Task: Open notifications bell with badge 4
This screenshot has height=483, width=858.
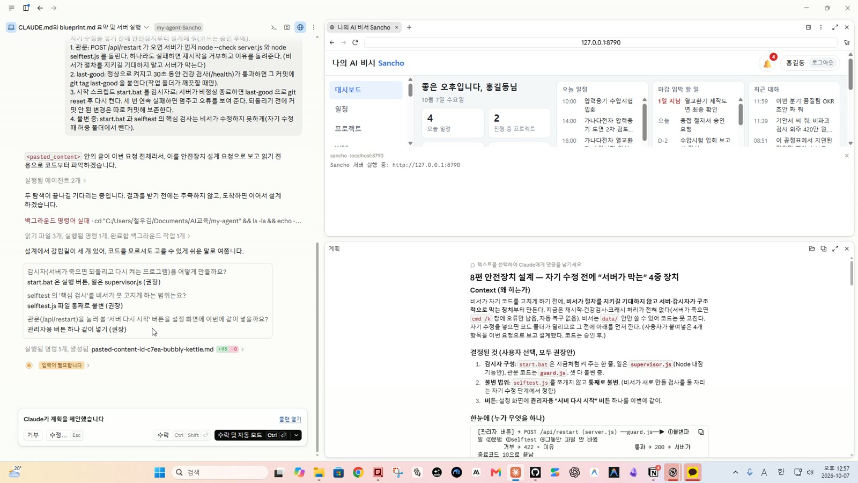Action: 768,63
